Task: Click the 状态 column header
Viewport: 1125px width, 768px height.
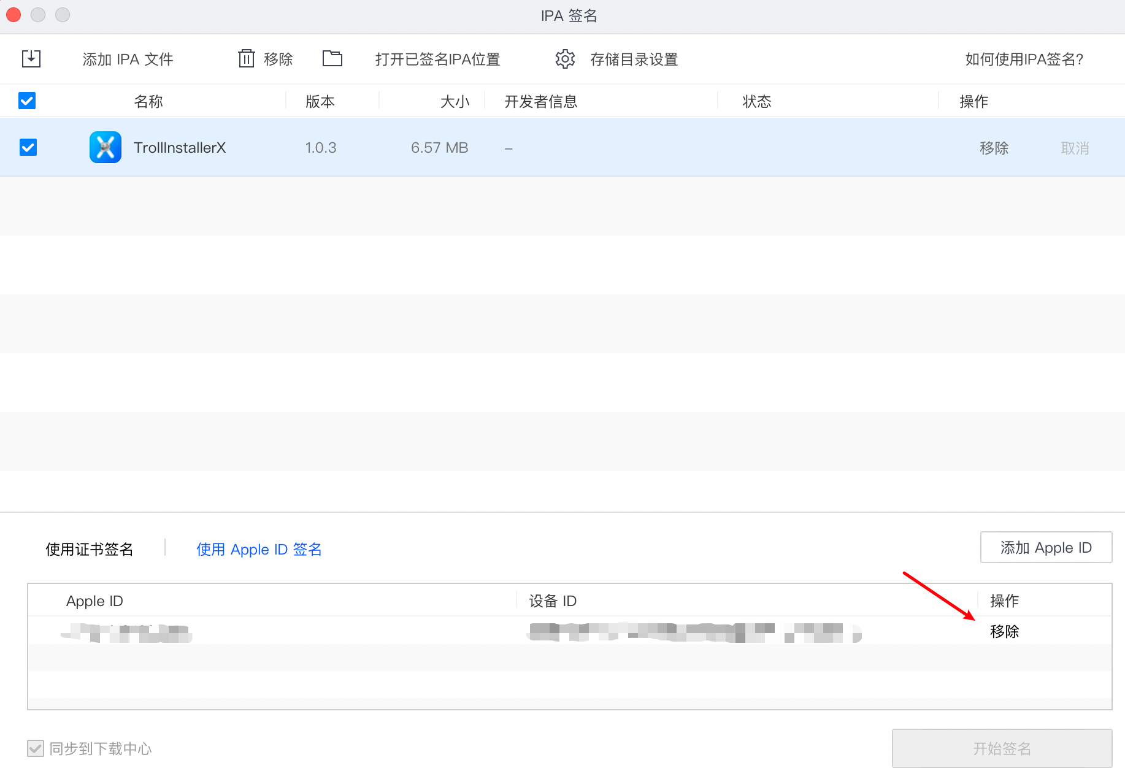Action: (x=757, y=101)
